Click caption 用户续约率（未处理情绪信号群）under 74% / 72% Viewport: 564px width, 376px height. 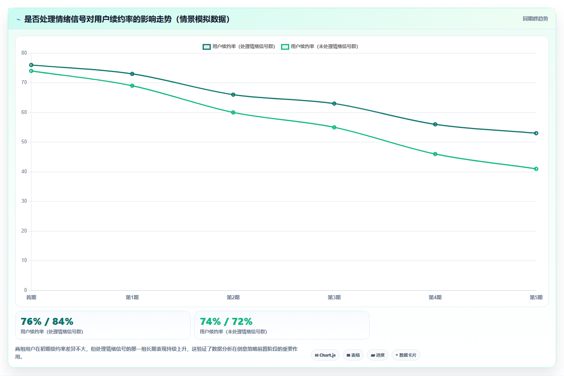pos(233,332)
